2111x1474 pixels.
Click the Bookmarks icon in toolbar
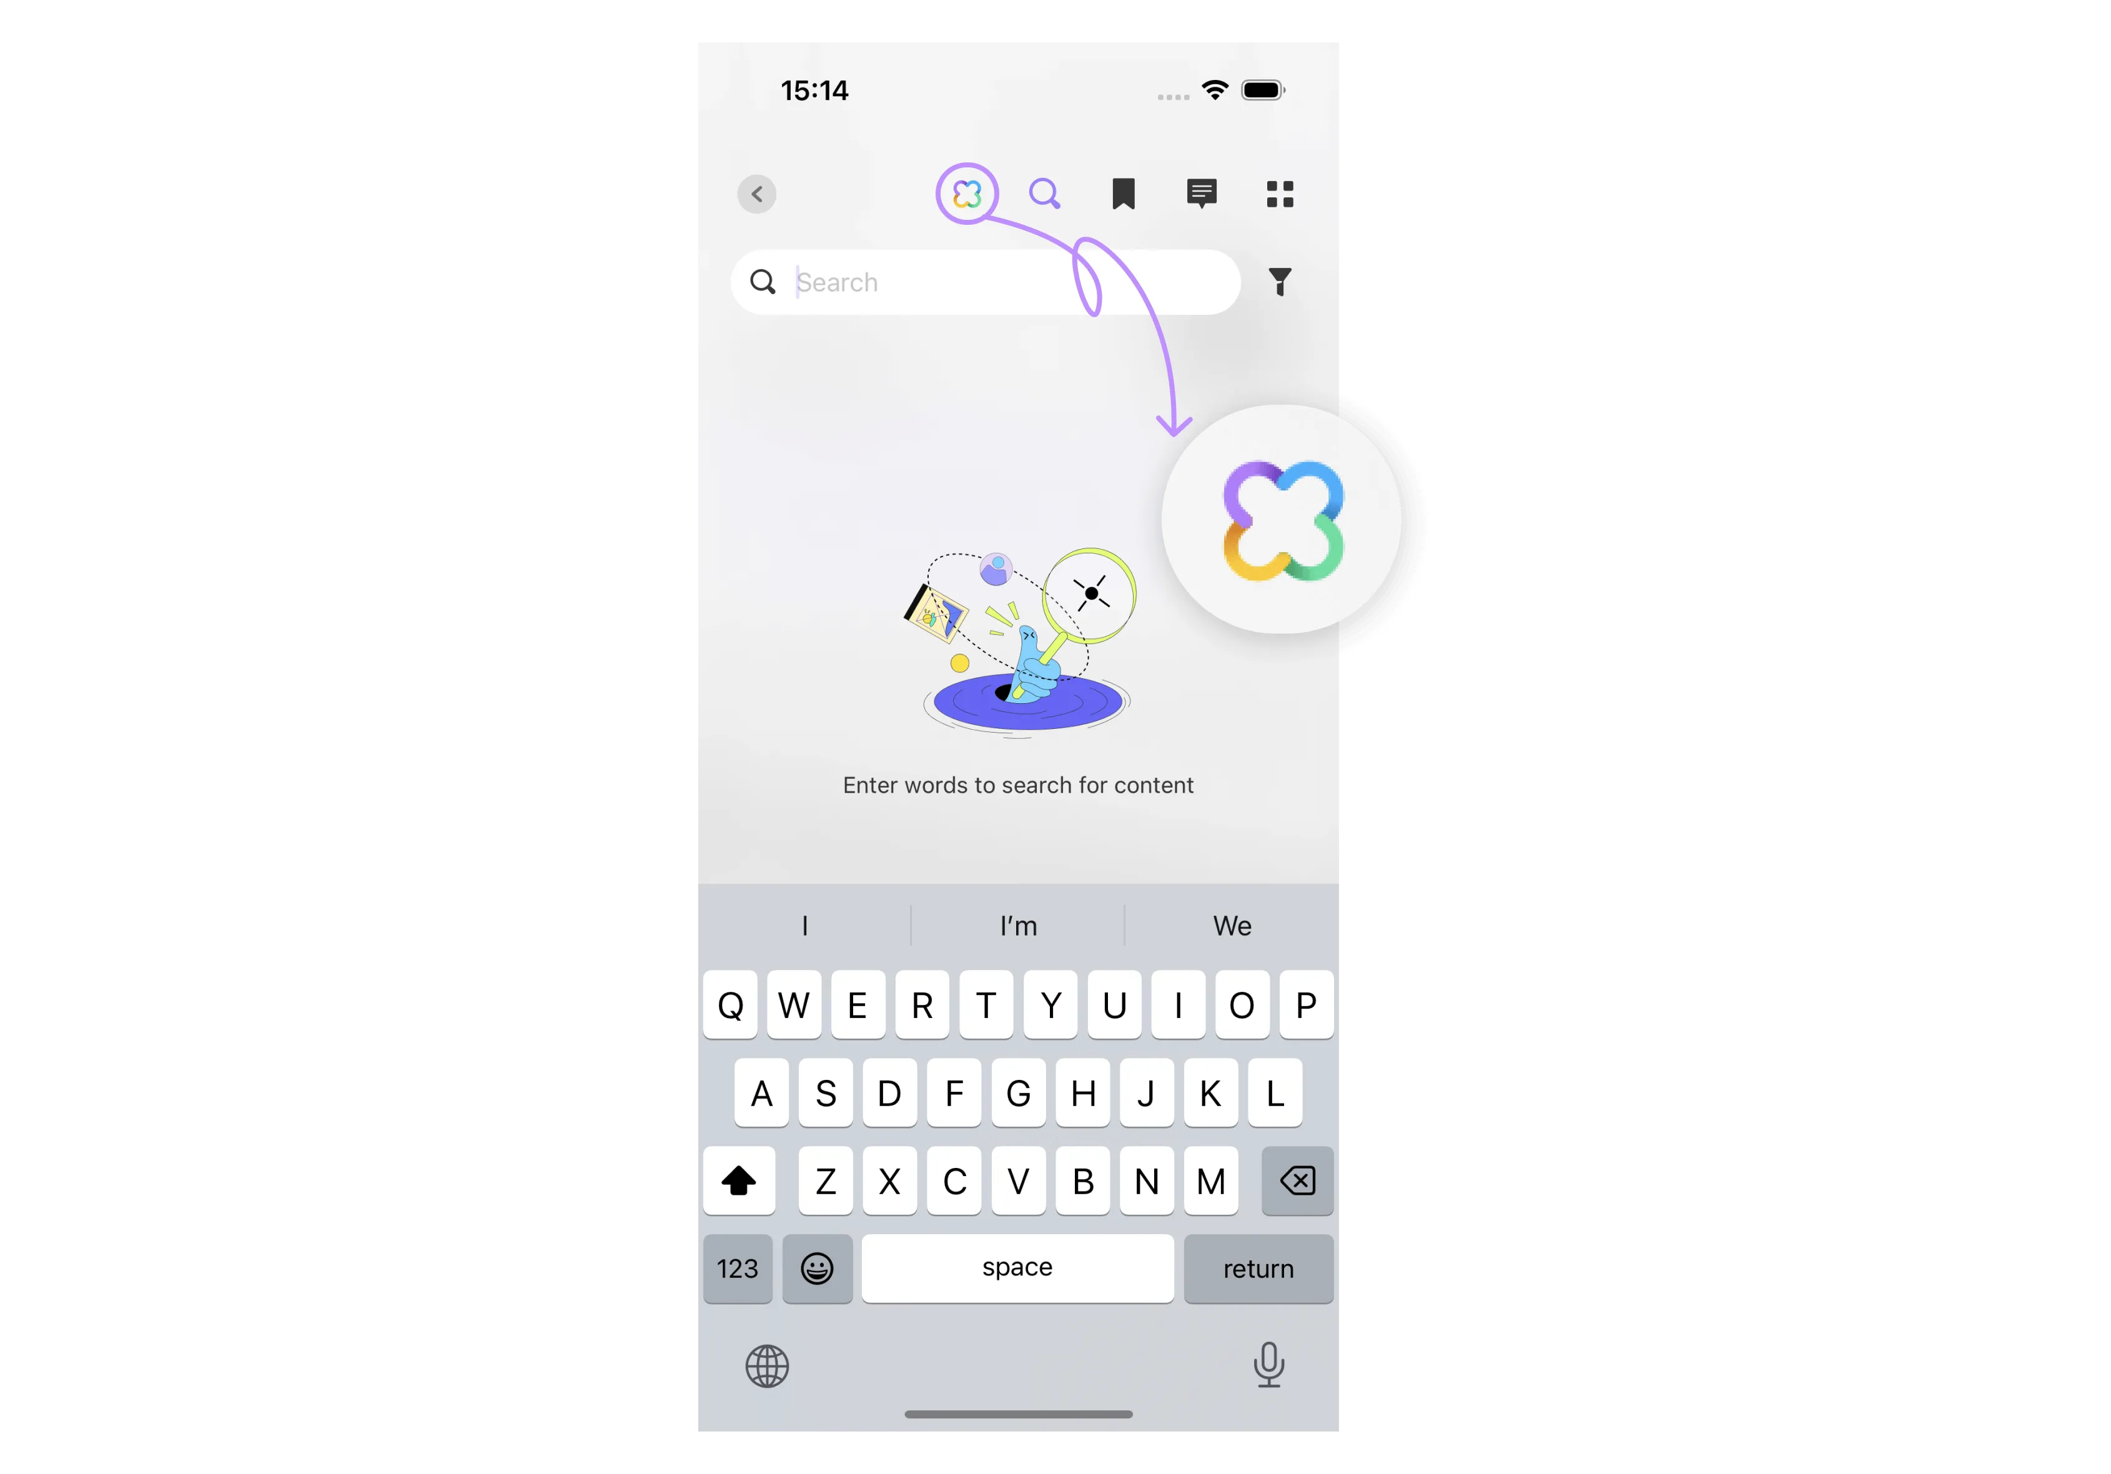pyautogui.click(x=1123, y=192)
